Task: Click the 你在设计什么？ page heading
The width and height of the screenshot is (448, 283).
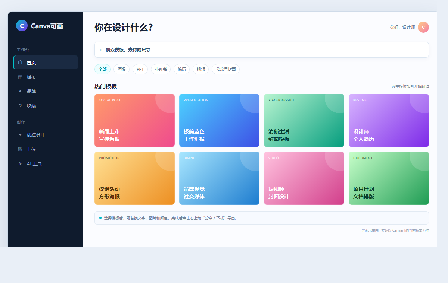Action: pos(124,28)
